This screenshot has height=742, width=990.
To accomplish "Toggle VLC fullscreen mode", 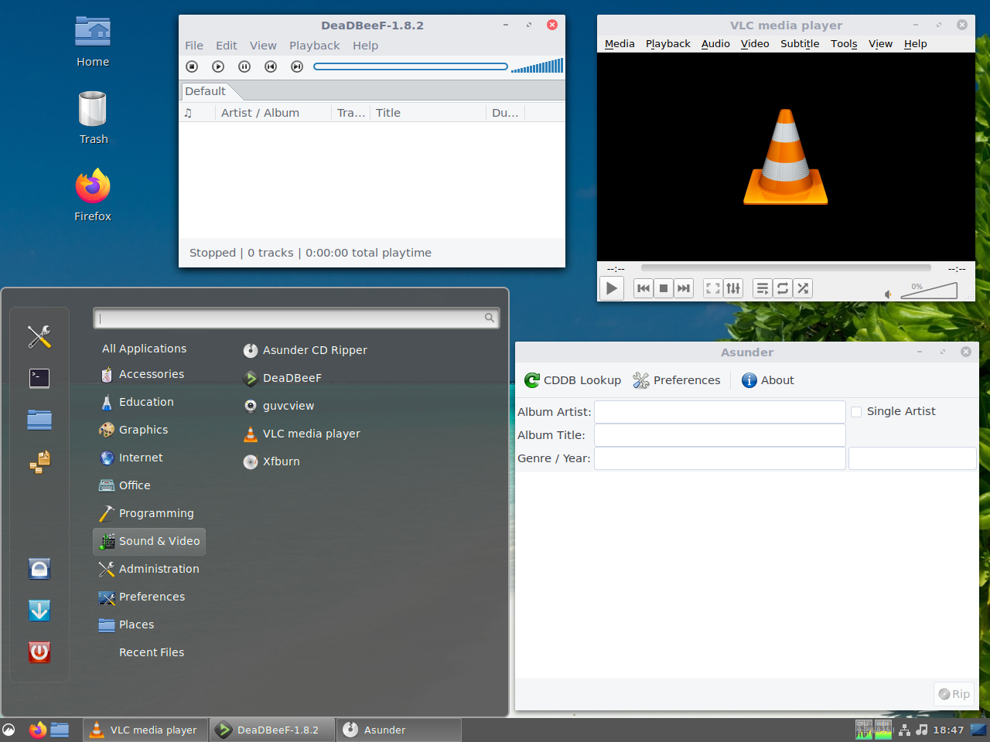I will 713,288.
